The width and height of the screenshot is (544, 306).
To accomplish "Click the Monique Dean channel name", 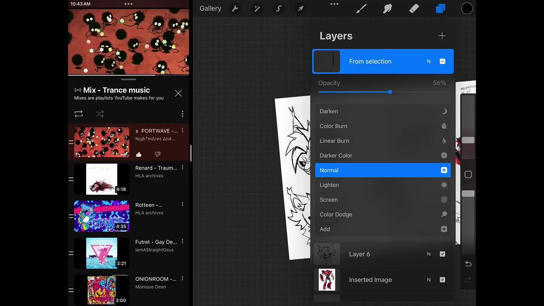I will point(150,287).
